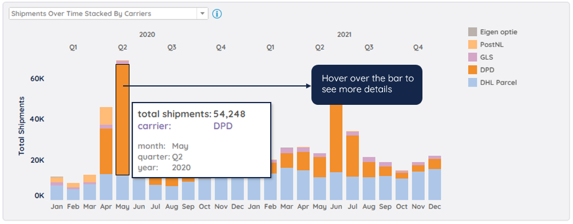The height and width of the screenshot is (224, 573).
Task: Click the GLS legend color swatch
Action: (x=472, y=57)
